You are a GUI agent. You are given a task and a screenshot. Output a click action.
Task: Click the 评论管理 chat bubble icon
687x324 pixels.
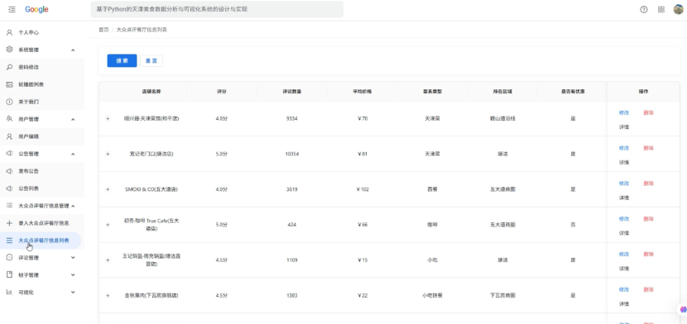[x=9, y=258]
